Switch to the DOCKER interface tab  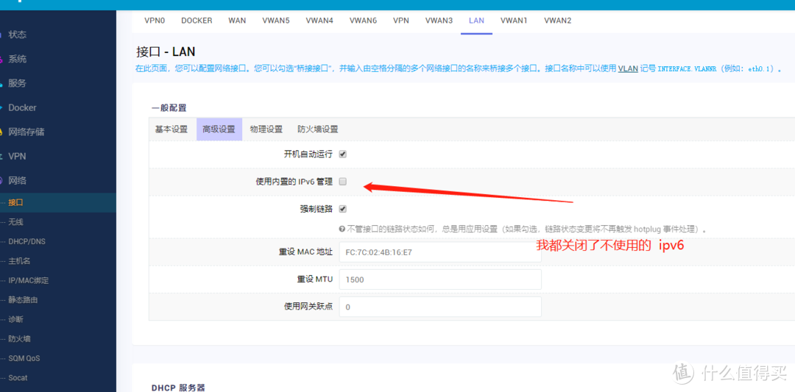[197, 21]
